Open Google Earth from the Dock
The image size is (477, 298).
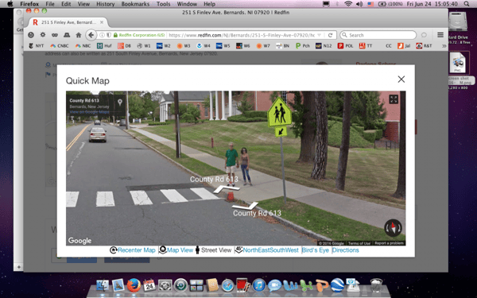pyautogui.click(x=337, y=285)
